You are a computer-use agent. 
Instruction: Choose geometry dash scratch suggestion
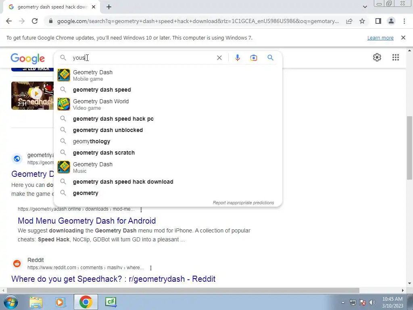click(x=168, y=153)
